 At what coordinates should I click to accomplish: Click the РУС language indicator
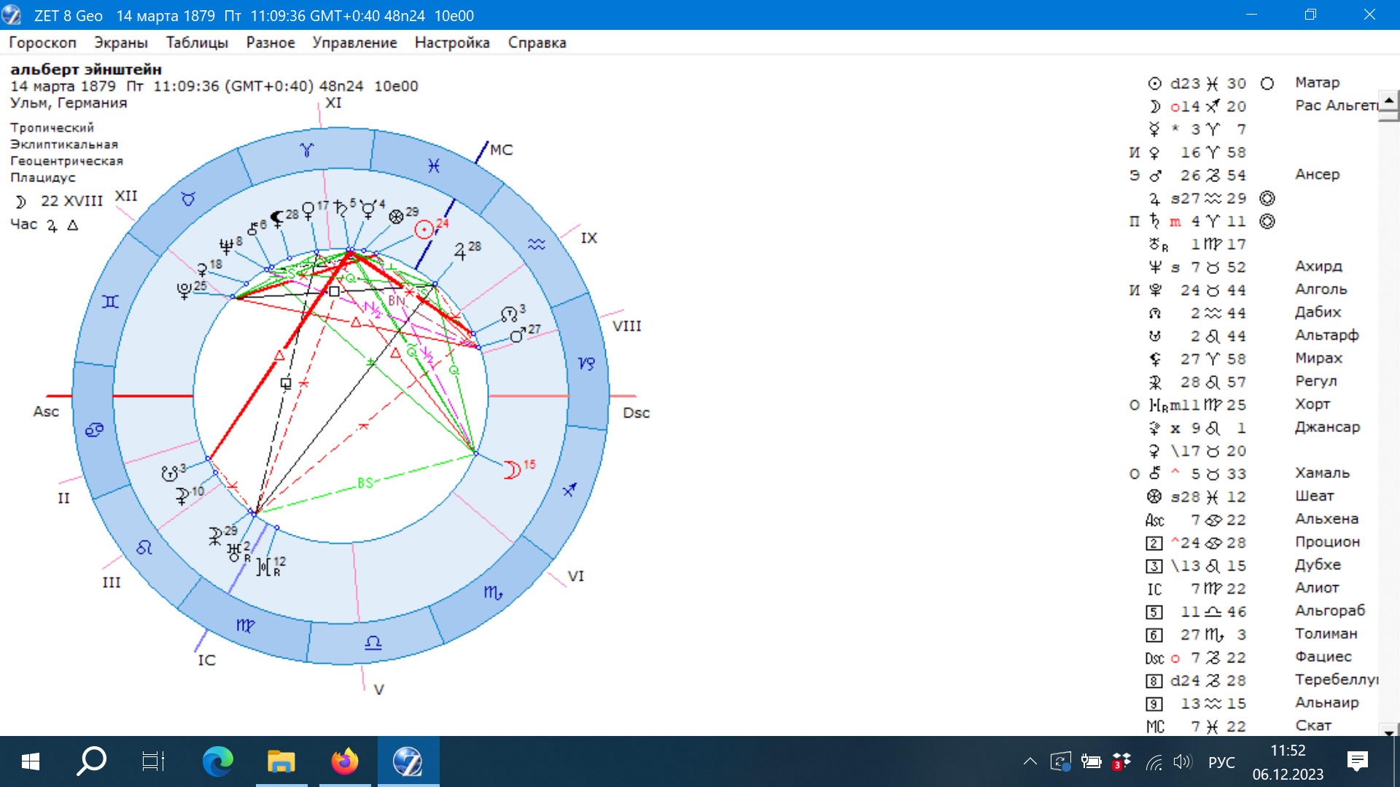1221,762
